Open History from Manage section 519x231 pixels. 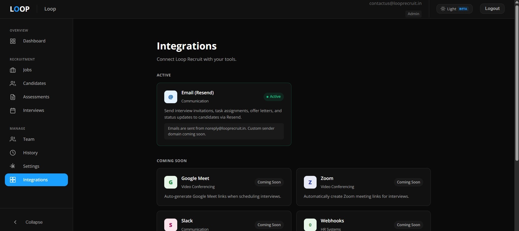click(36, 153)
